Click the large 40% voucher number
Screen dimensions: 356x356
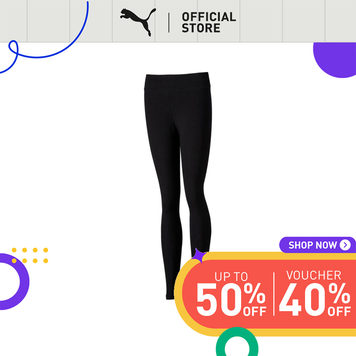click(x=315, y=299)
